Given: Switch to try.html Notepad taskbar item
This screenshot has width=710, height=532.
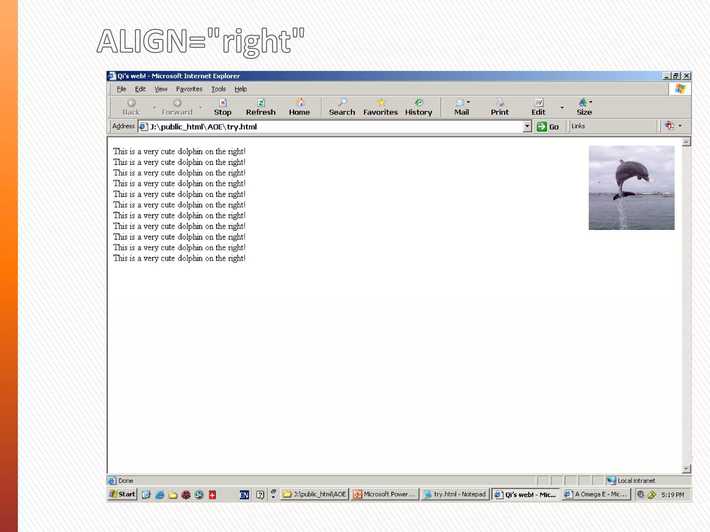Looking at the screenshot, I should tap(455, 494).
